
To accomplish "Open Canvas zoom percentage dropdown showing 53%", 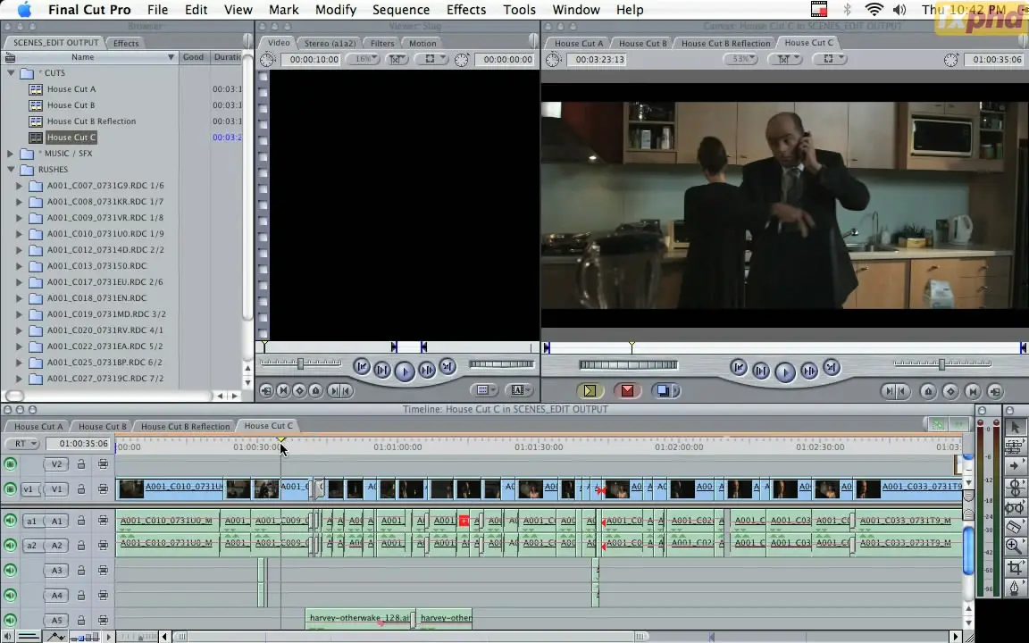I will (x=740, y=59).
